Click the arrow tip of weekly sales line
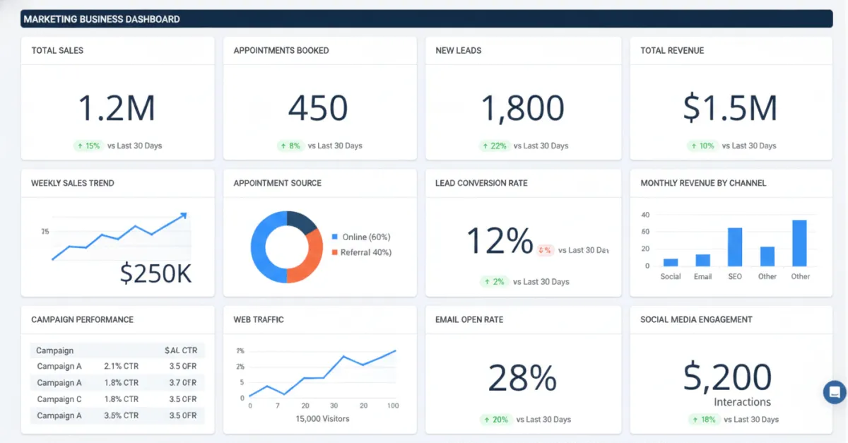The image size is (848, 443). tap(184, 215)
